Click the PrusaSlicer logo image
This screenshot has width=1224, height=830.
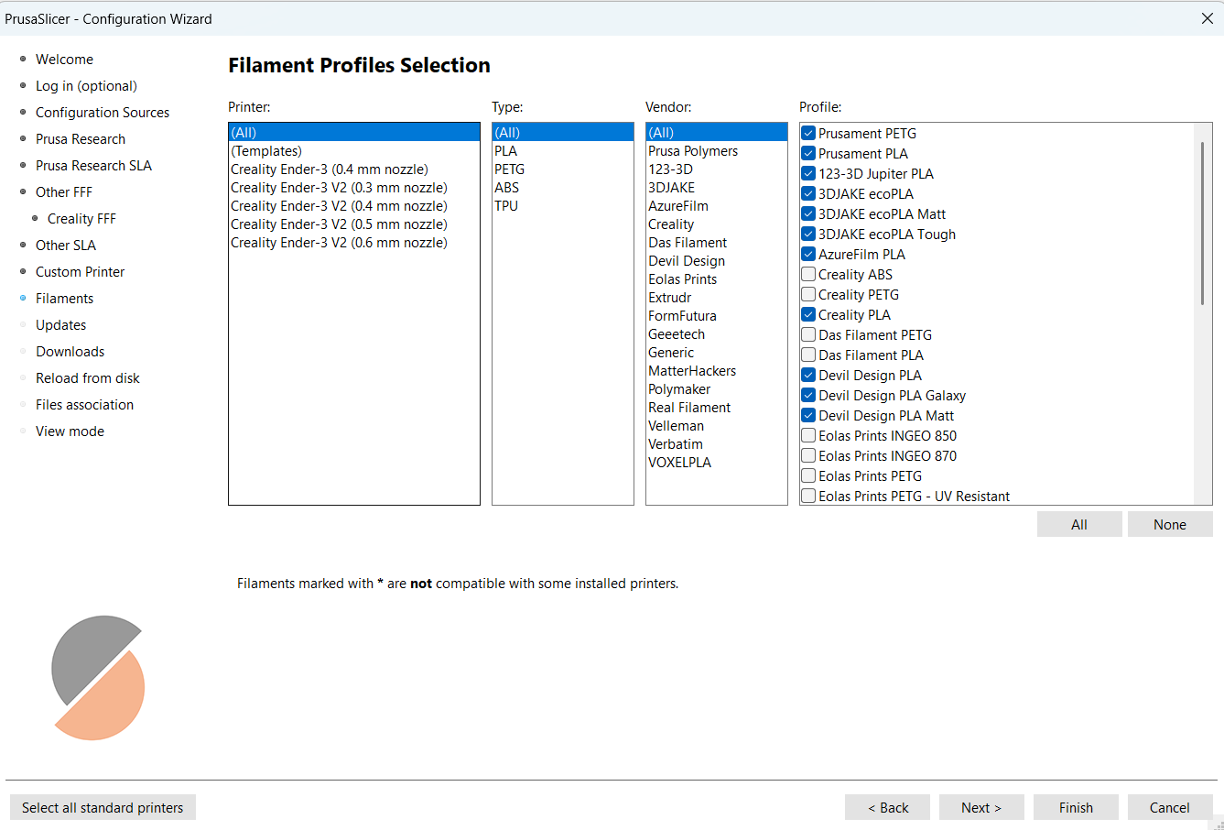click(x=98, y=678)
